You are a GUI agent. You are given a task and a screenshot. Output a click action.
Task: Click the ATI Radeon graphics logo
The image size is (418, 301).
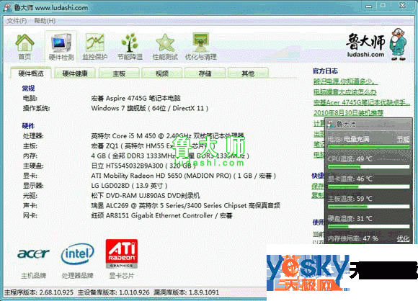pyautogui.click(x=122, y=253)
